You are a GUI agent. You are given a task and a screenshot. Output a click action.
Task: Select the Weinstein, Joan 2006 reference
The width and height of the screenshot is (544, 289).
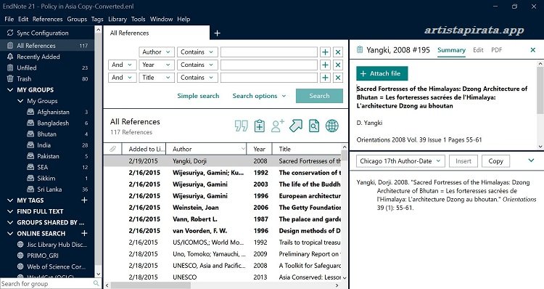(223, 208)
